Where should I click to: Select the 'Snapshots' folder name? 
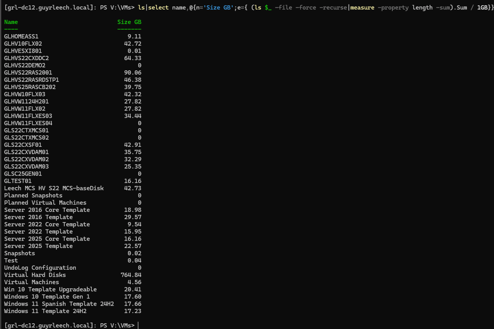pyautogui.click(x=20, y=253)
